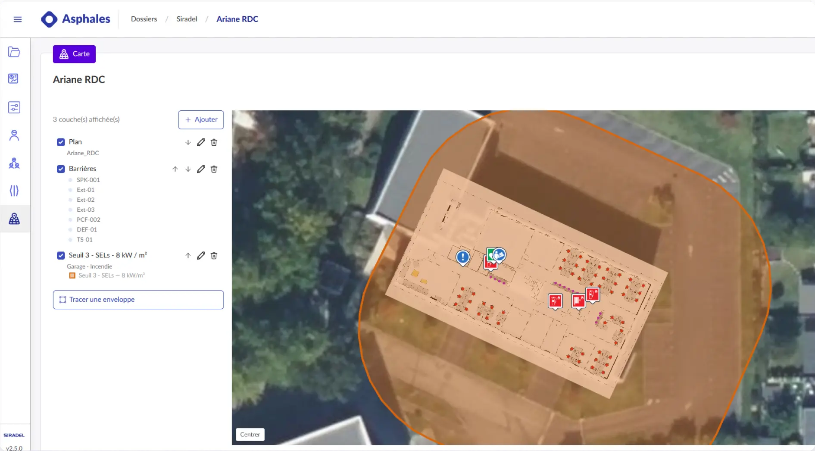The width and height of the screenshot is (815, 451).
Task: Edit the Plan layer with pencil icon
Action: point(201,142)
